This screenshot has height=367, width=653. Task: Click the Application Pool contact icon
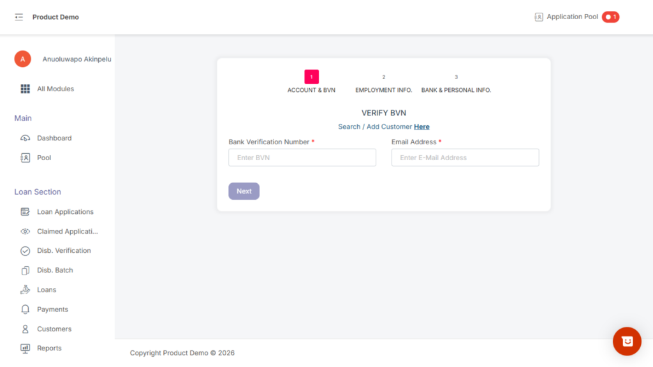[539, 17]
